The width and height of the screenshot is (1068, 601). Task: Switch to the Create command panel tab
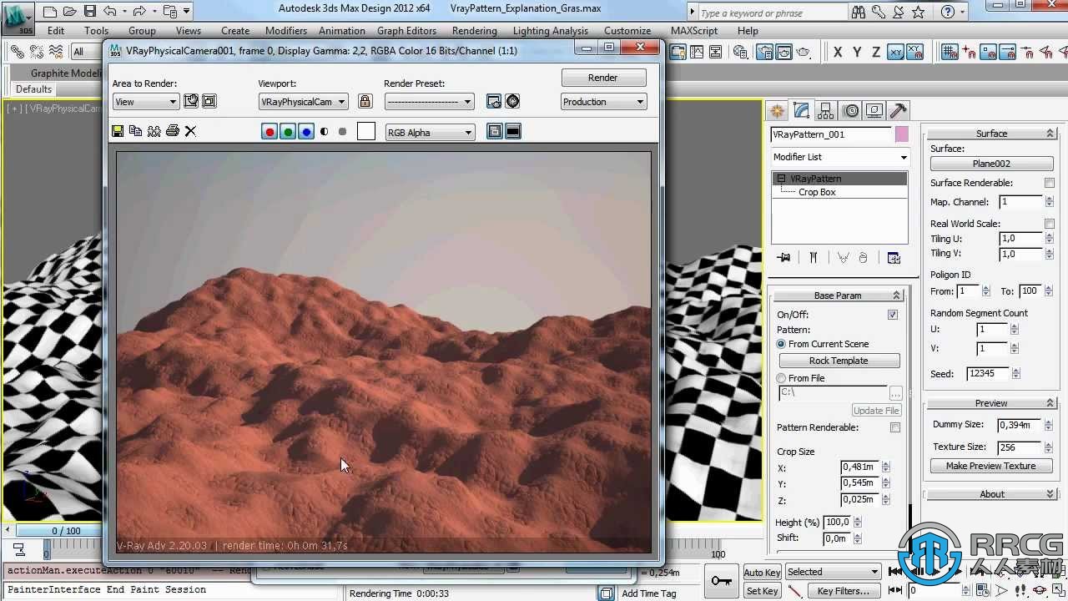777,110
